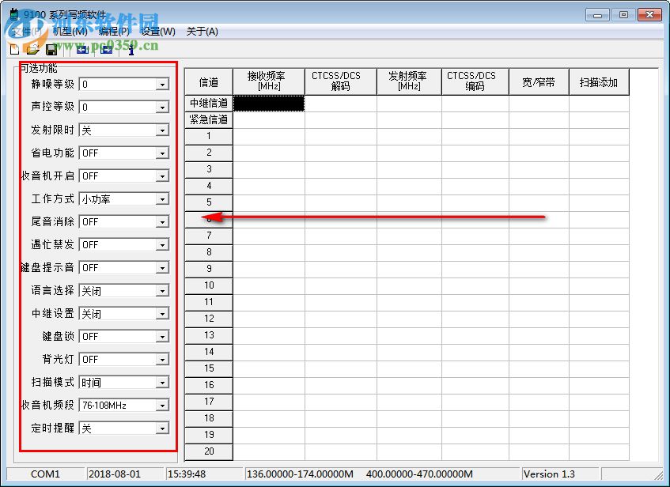Expand the 尾音消除 dropdown

click(x=162, y=222)
